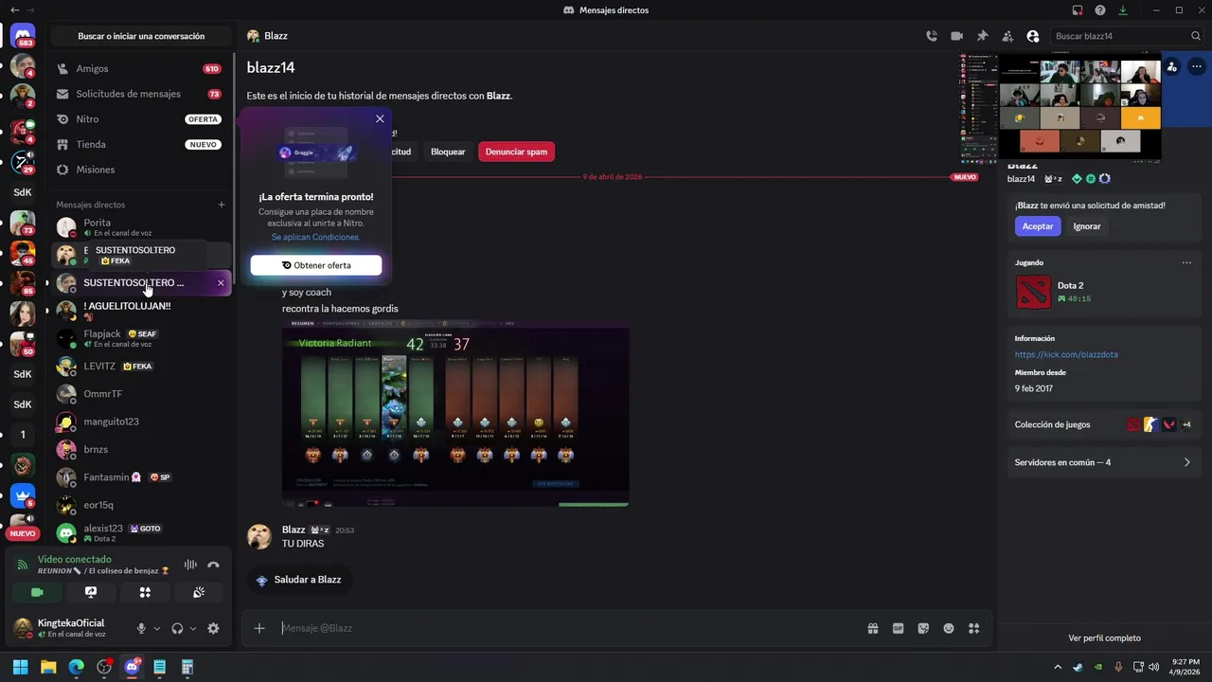Toggle headphone deafen
The width and height of the screenshot is (1212, 682).
click(177, 628)
